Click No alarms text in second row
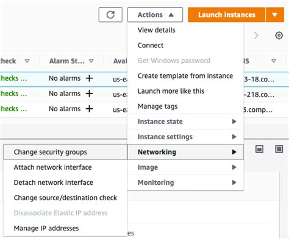 (x=65, y=94)
